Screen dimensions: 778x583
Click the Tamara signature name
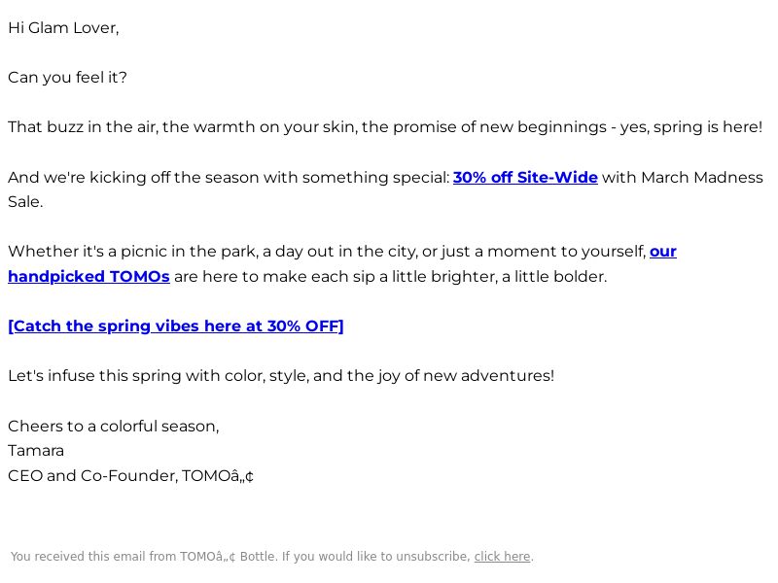coord(36,451)
